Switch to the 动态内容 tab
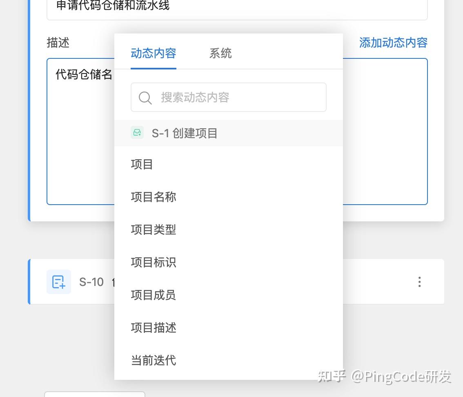 154,53
